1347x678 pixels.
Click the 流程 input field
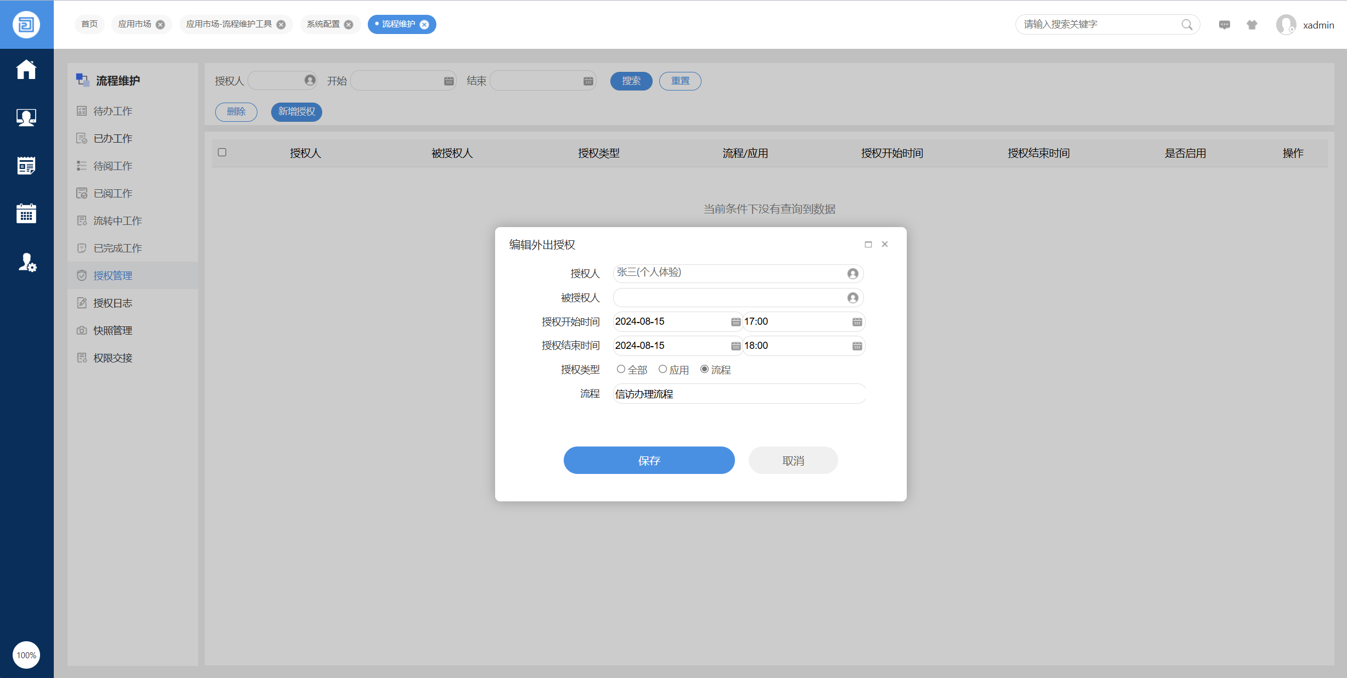click(x=738, y=394)
